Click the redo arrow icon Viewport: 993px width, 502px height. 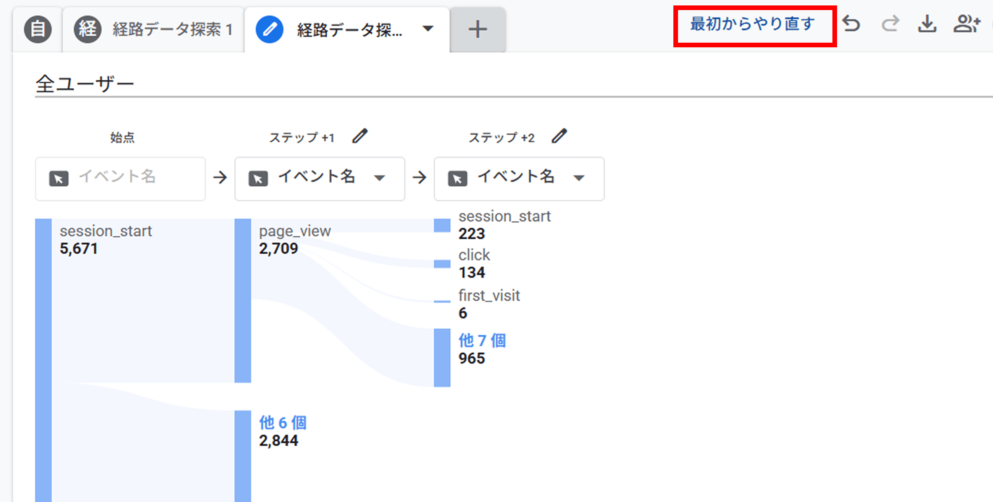click(890, 24)
